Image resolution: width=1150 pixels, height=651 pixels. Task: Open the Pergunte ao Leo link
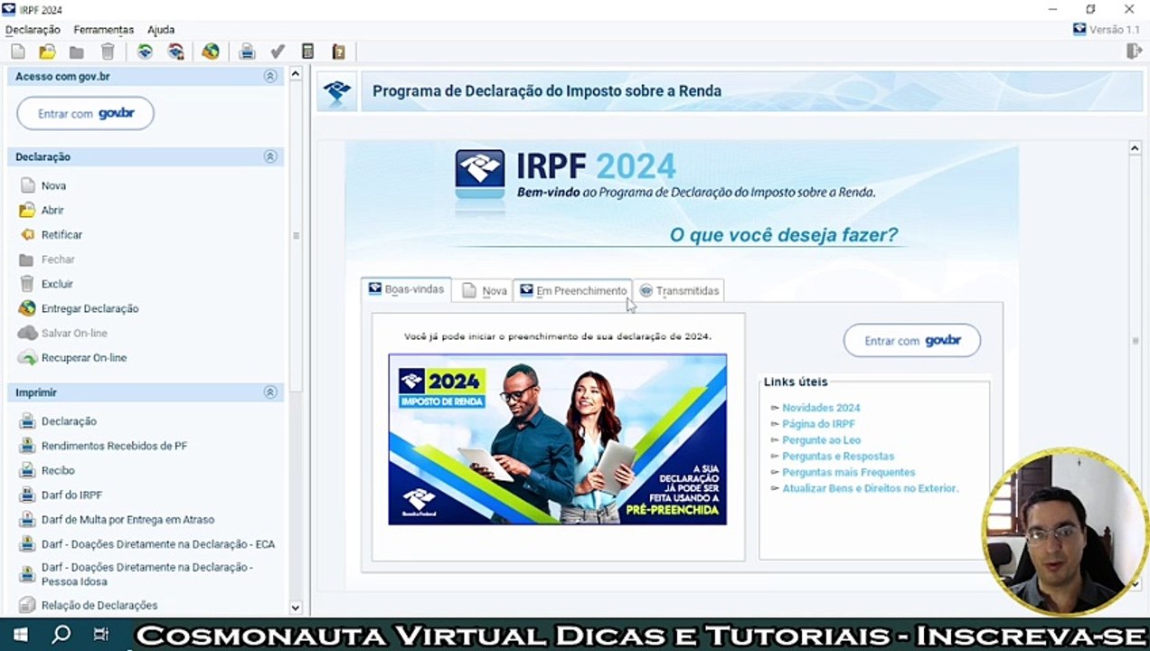pos(821,440)
